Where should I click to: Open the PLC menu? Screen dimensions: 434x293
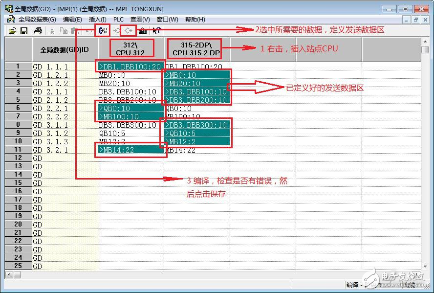click(119, 20)
